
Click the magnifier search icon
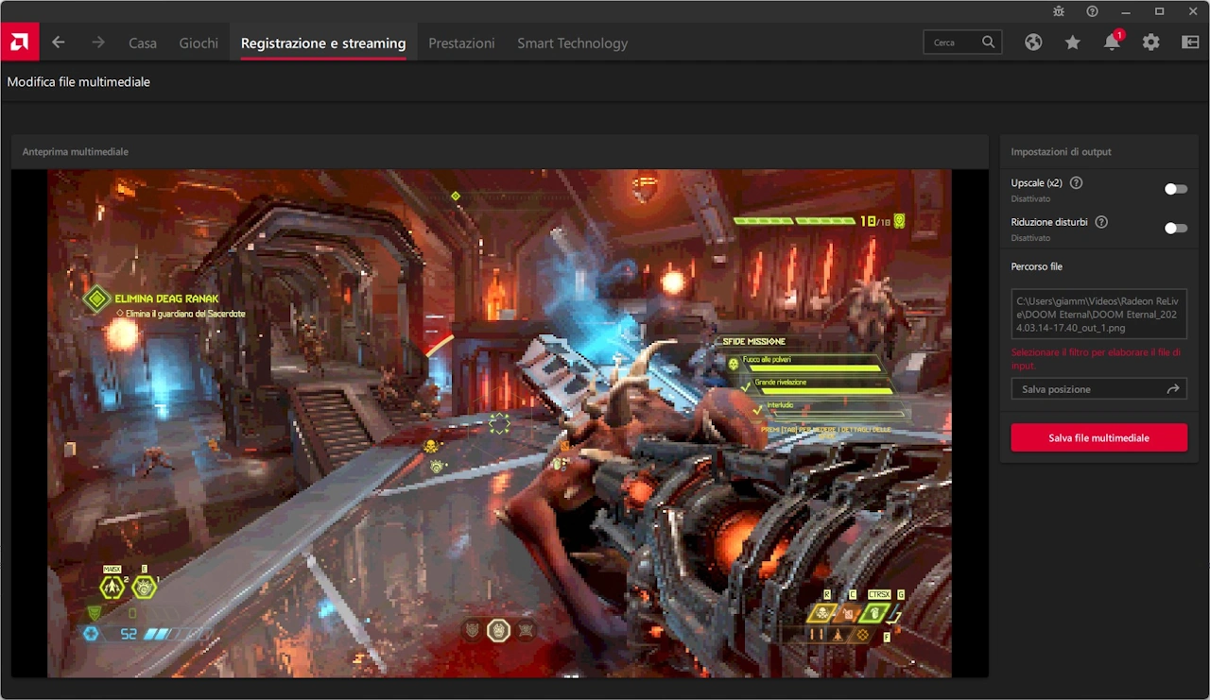988,43
